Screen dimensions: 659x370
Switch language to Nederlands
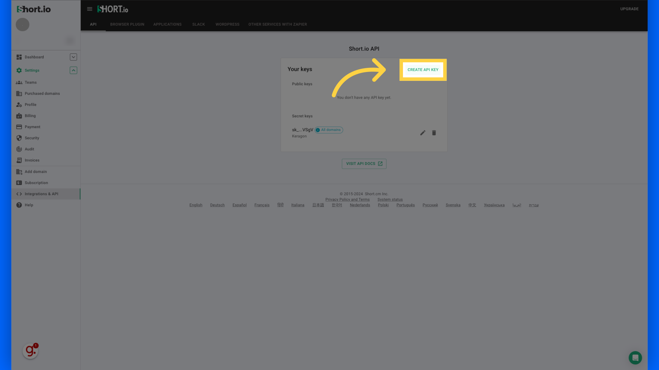tap(360, 205)
